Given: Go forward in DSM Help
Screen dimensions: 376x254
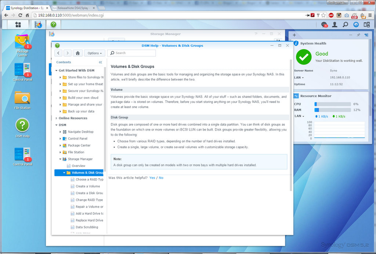Looking at the screenshot, I should (x=68, y=53).
